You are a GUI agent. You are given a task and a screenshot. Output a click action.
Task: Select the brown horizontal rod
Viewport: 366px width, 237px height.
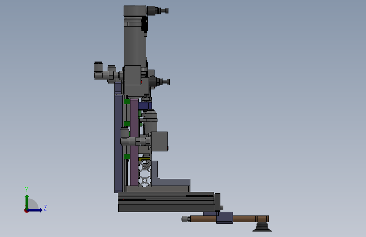pos(229,219)
